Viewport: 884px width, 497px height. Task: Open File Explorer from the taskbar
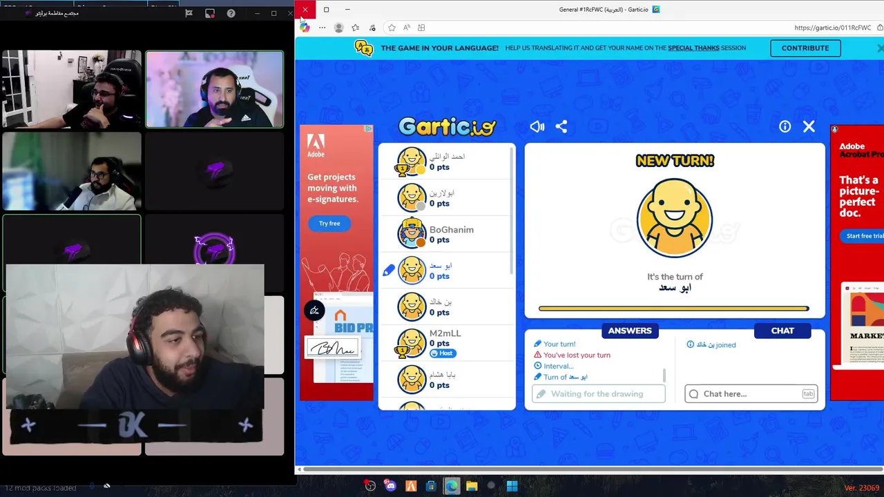472,486
